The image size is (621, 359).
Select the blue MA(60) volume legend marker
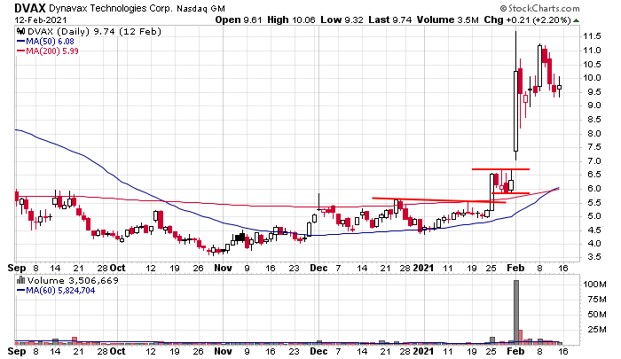pyautogui.click(x=20, y=291)
